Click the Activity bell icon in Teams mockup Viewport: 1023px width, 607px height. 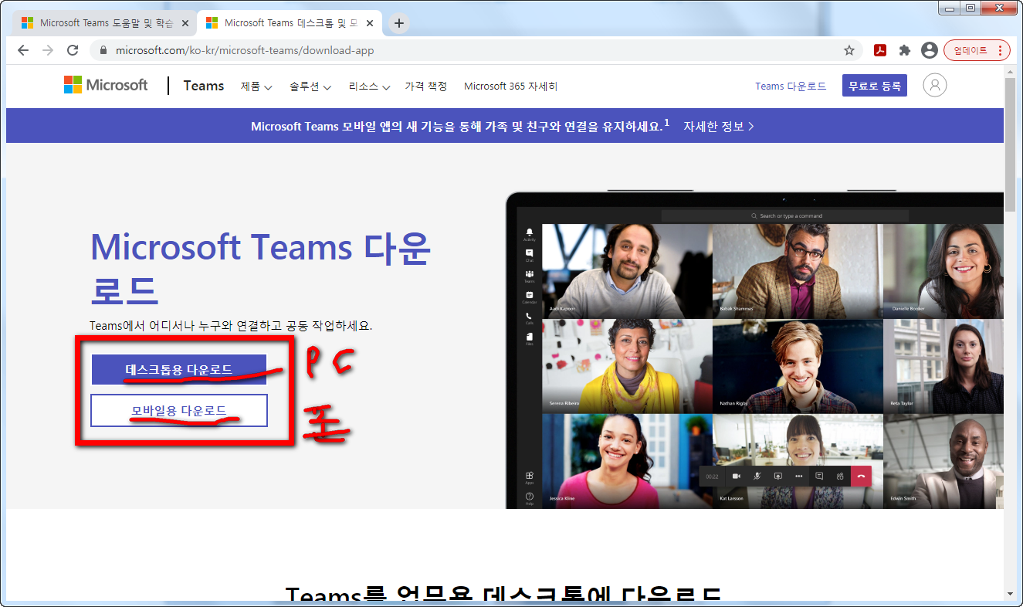click(530, 233)
